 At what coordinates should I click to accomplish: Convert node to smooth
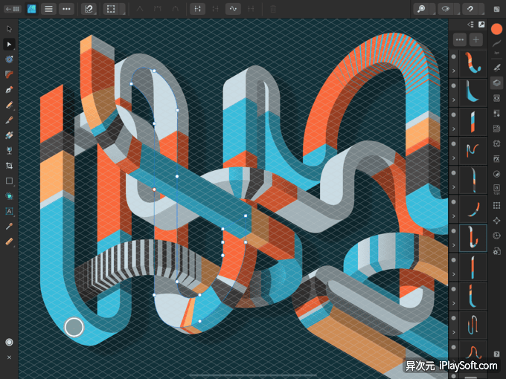click(x=157, y=9)
